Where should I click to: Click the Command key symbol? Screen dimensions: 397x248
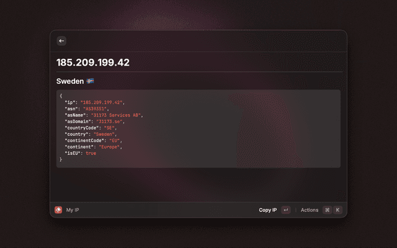point(328,210)
